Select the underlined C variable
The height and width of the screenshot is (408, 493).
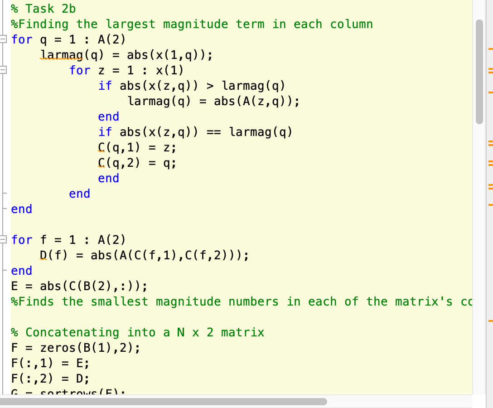(101, 147)
